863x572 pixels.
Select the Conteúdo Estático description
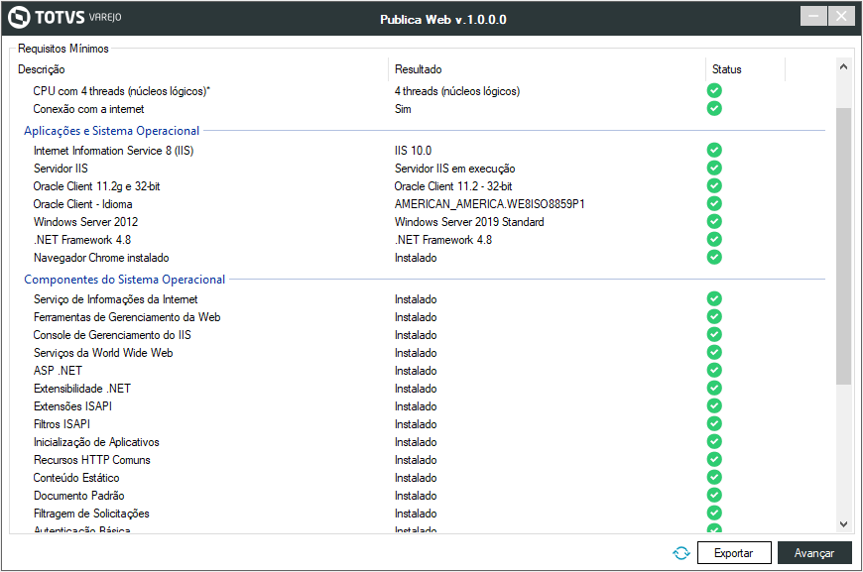[76, 478]
